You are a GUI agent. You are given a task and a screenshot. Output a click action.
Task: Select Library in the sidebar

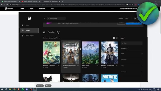click(29, 30)
